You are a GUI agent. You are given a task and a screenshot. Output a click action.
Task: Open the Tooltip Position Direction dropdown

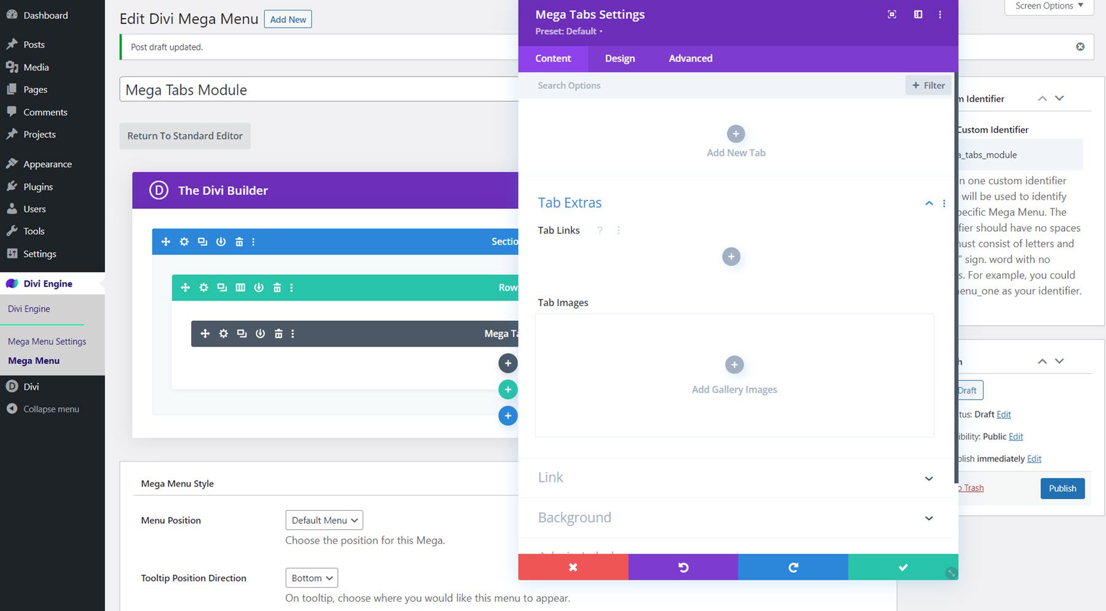312,578
